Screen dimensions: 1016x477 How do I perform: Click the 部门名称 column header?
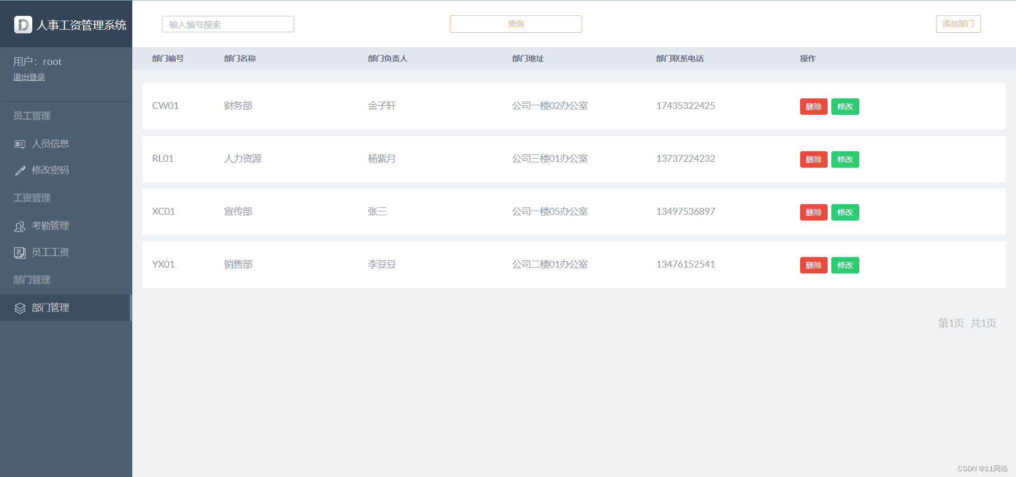[x=240, y=59]
